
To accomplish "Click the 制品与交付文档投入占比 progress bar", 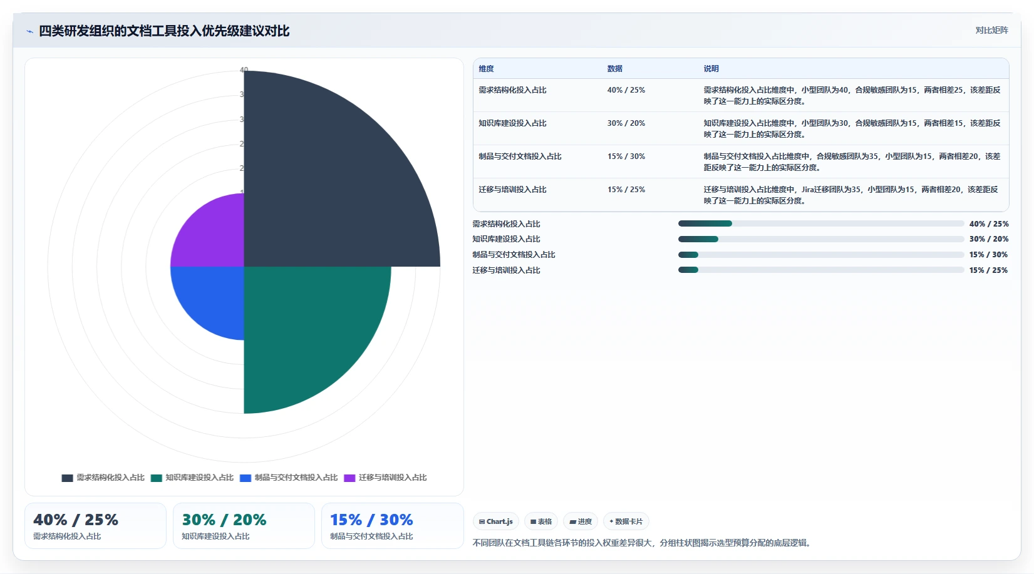I will point(821,255).
